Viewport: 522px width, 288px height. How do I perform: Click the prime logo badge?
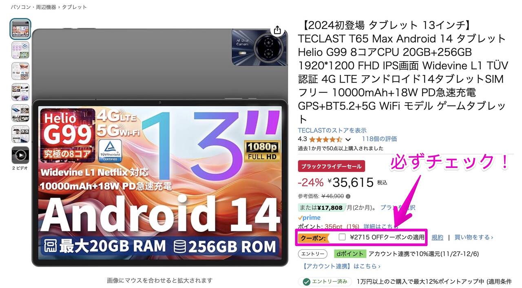click(x=309, y=218)
